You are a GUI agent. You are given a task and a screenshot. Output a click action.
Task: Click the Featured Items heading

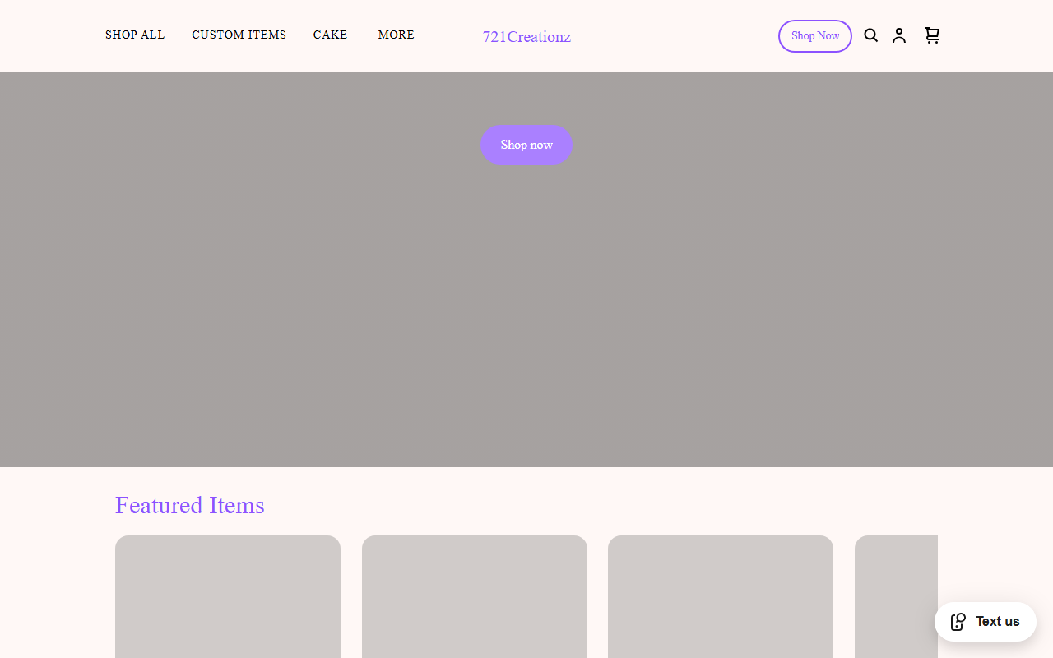[190, 505]
